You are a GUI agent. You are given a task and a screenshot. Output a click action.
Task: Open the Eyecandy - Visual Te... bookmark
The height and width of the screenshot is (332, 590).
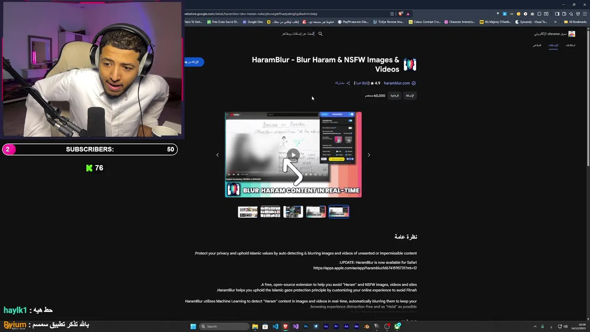[531, 22]
